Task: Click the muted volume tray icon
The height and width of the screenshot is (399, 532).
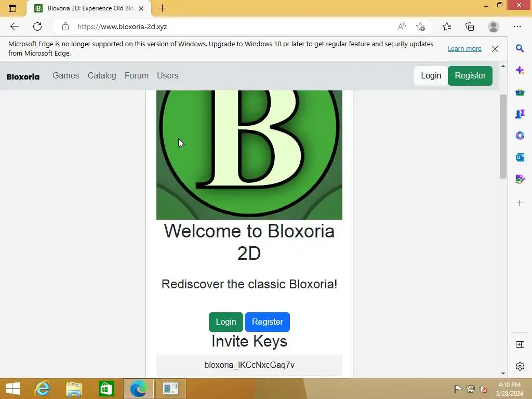Action: click(483, 389)
